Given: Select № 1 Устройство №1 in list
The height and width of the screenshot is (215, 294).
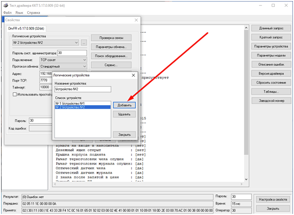Looking at the screenshot, I should coord(82,104).
